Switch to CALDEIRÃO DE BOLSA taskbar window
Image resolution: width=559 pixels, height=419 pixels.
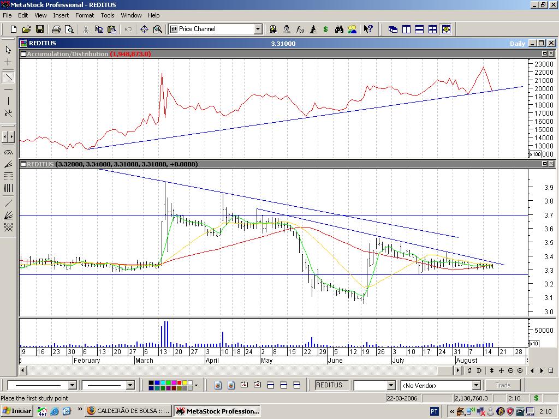point(129,411)
